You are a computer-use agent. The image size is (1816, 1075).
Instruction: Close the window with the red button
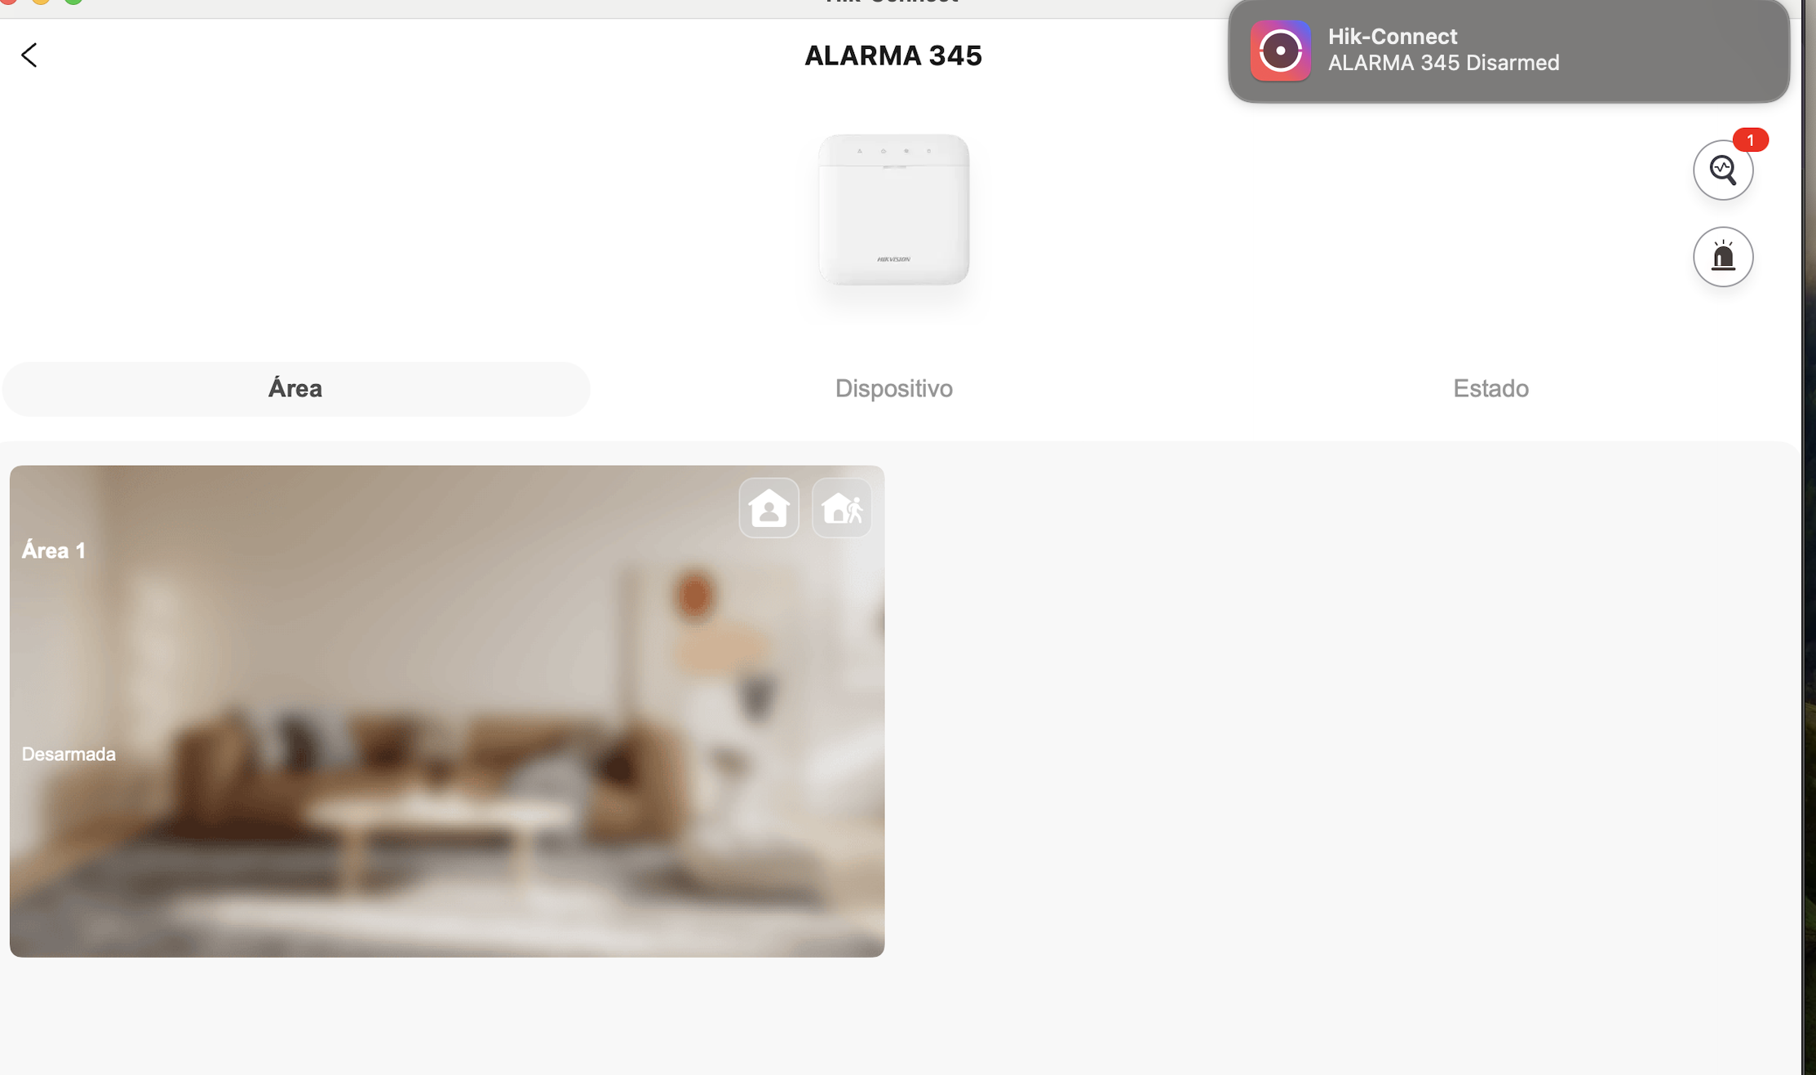[x=8, y=1]
